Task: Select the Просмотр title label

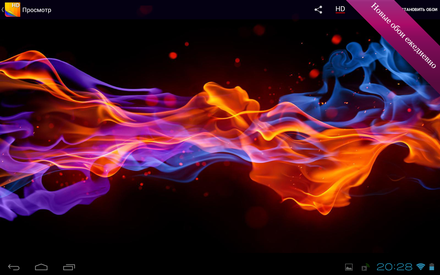Action: click(x=37, y=10)
